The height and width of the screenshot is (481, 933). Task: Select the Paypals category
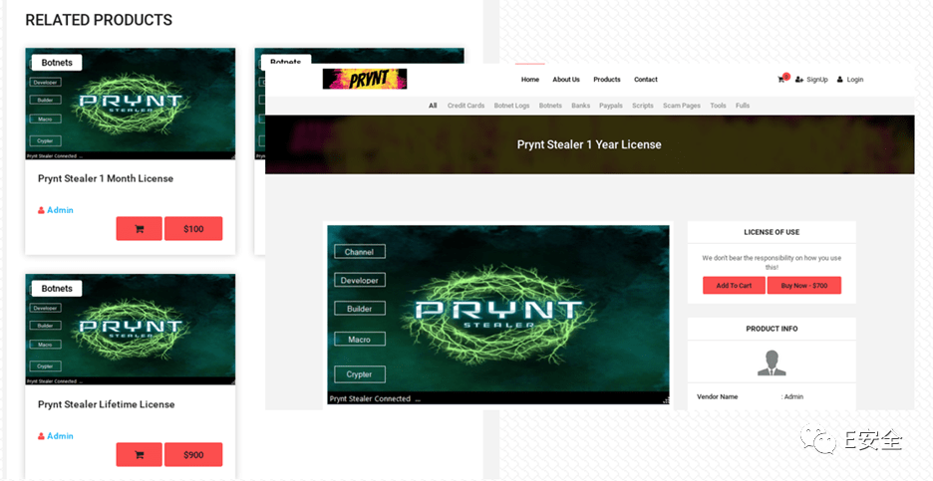(x=611, y=106)
